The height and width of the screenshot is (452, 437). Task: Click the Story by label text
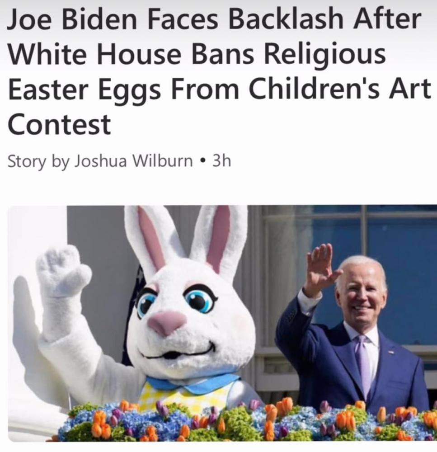(38, 161)
